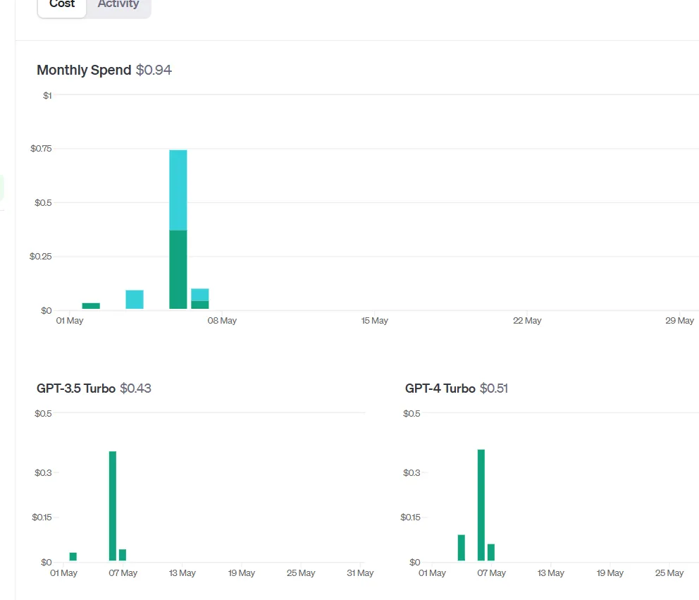
Task: Click the tallest bar in GPT-4 Turbo chart
Action: coord(481,505)
